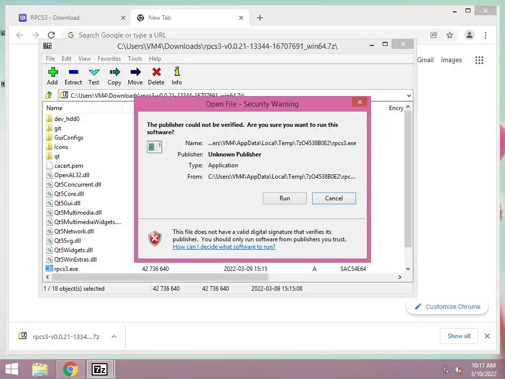Viewport: 505px width, 379px height.
Task: Open the Google apps grid
Action: pos(479,60)
